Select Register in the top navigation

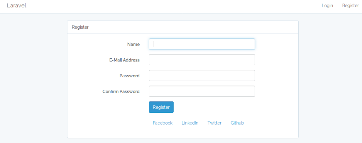350,6
